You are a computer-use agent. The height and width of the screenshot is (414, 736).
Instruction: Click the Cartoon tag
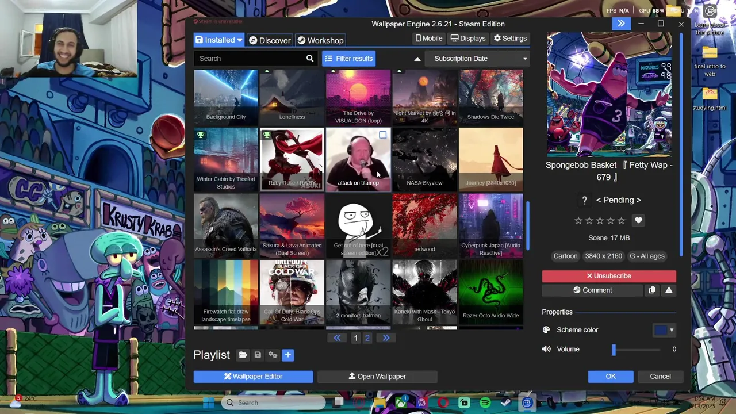(565, 256)
